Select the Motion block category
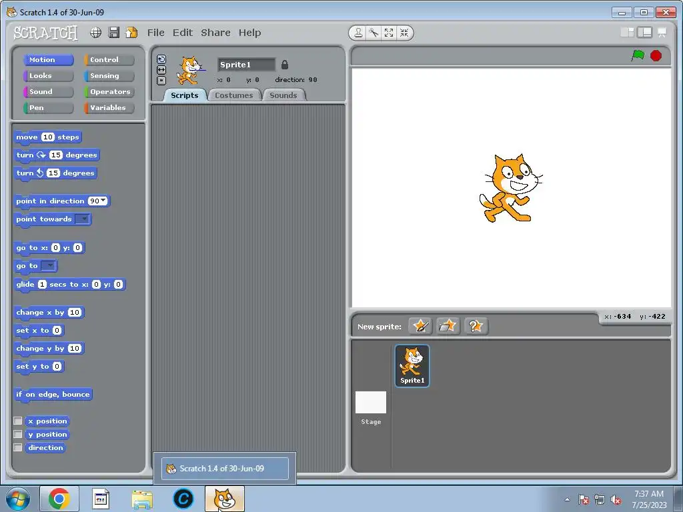The height and width of the screenshot is (512, 683). tap(48, 59)
